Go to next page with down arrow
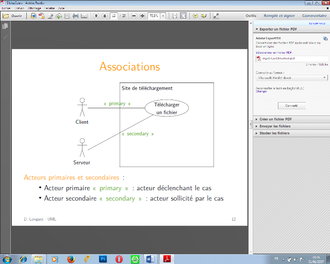330x264 pixels. (104, 16)
